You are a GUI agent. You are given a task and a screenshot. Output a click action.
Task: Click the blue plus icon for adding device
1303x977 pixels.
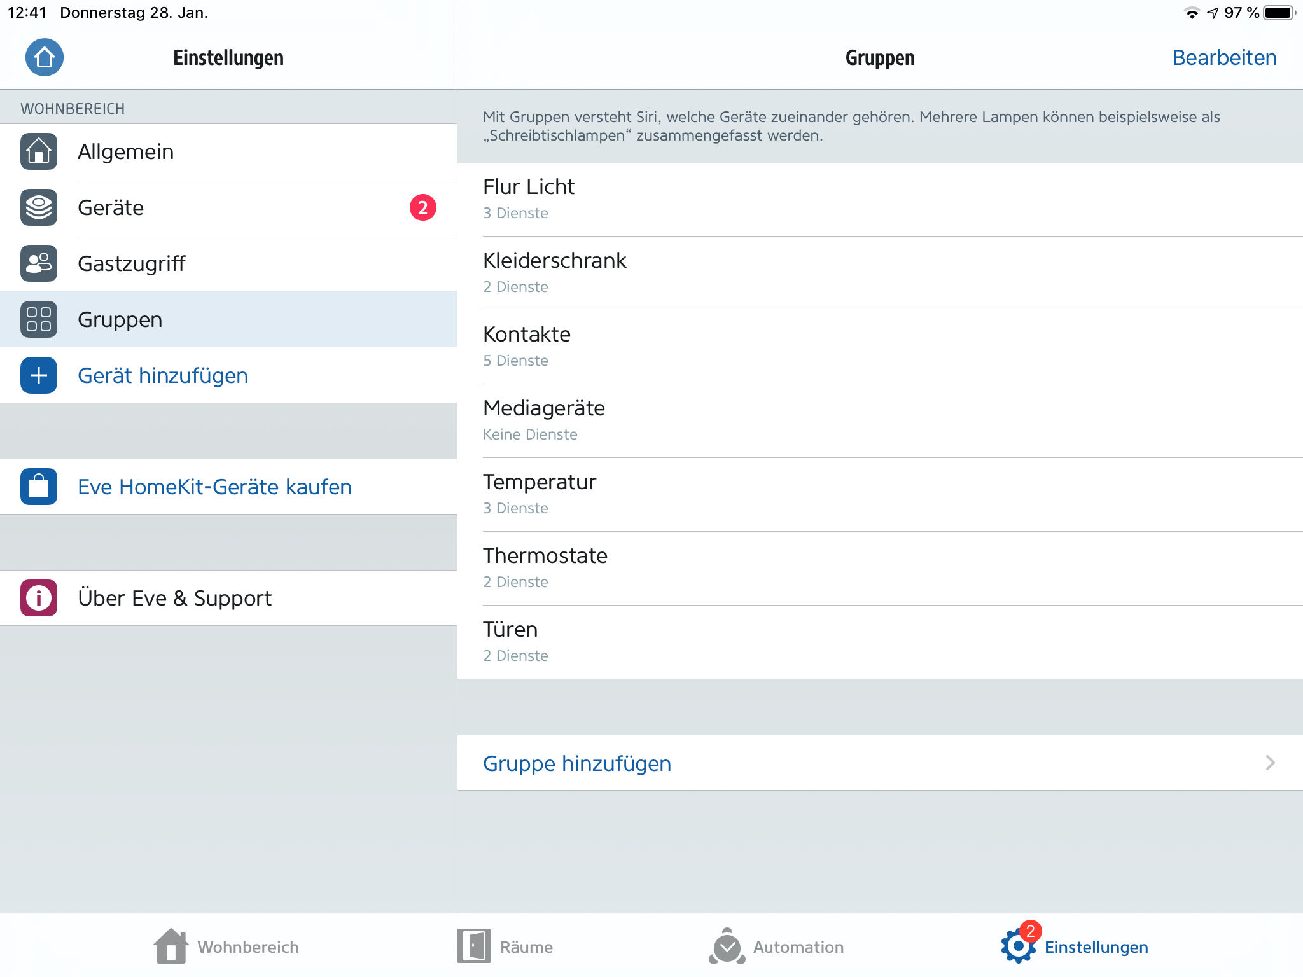39,375
